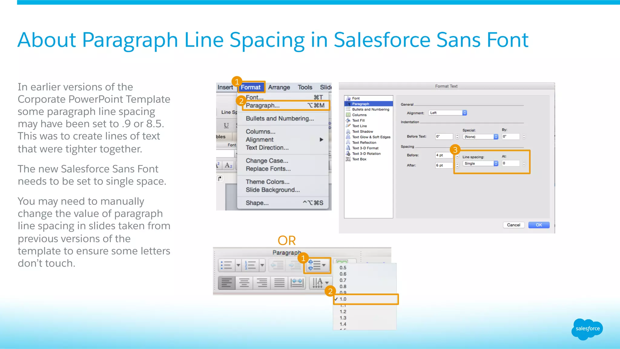The height and width of the screenshot is (349, 620).
Task: Click the Text Line pencil icon
Action: pyautogui.click(x=348, y=126)
